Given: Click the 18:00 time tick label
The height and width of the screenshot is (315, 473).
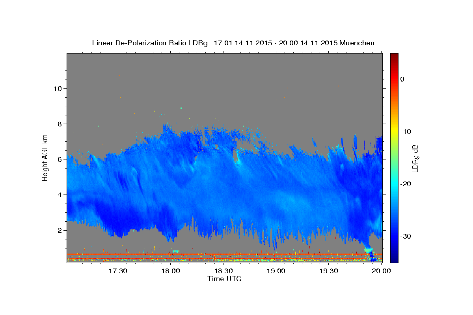Looking at the screenshot, I should click(171, 271).
